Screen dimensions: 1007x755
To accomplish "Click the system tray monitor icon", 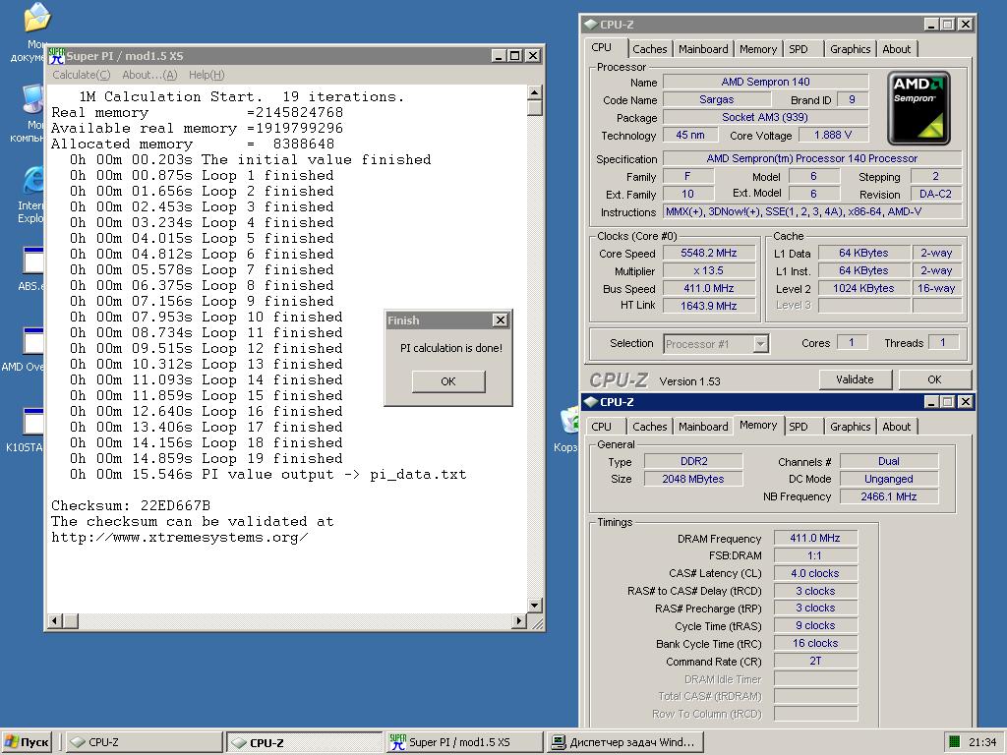I will (954, 741).
